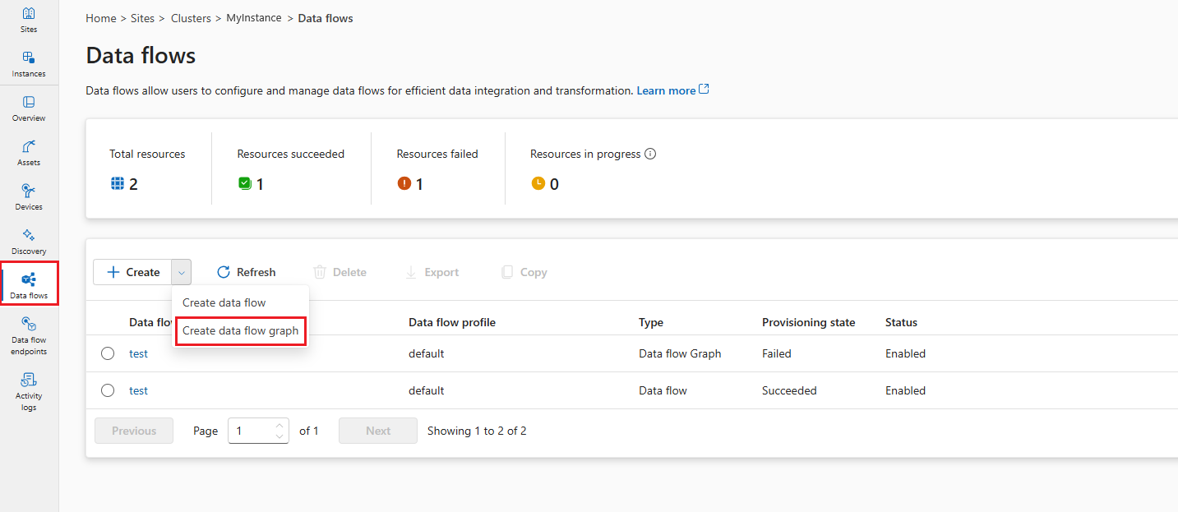Viewport: 1178px width, 512px height.
Task: Open the Instances section
Action: (x=28, y=65)
